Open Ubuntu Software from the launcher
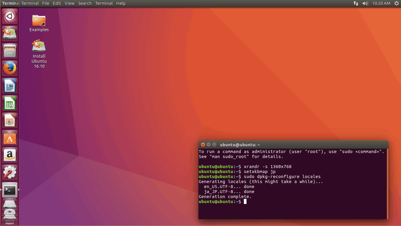 click(x=9, y=137)
